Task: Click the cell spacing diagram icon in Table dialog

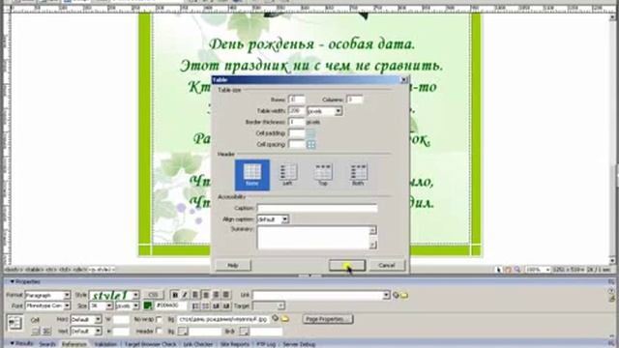Action: click(x=310, y=144)
